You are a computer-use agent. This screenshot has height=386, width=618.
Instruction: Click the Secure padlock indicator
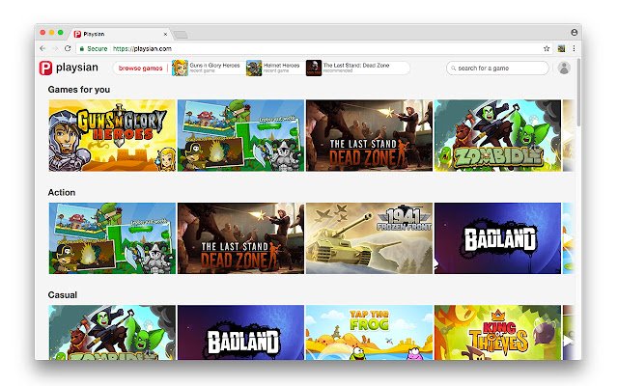tap(94, 48)
